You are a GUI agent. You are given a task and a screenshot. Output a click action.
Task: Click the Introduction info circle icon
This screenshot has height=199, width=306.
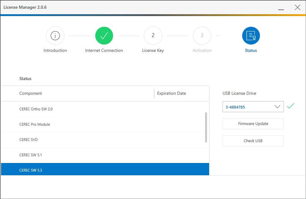(x=55, y=36)
